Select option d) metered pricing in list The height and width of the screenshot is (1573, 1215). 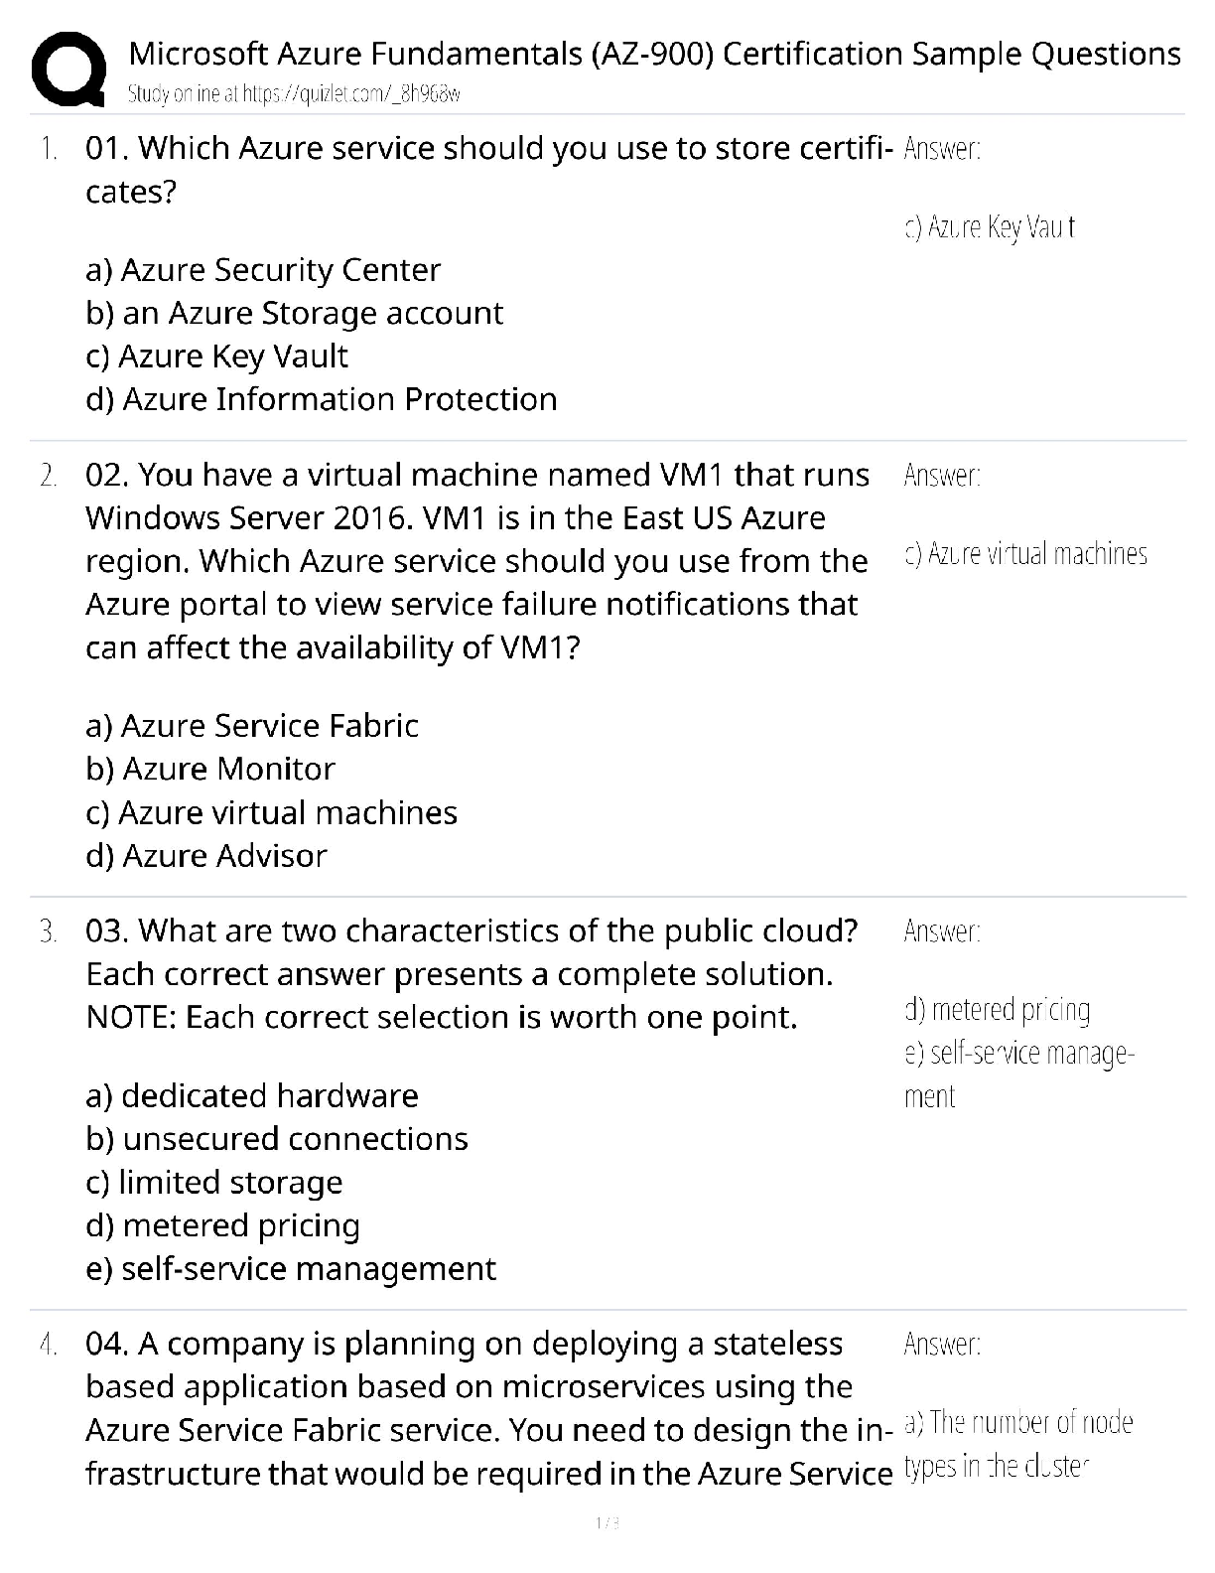(x=222, y=1225)
